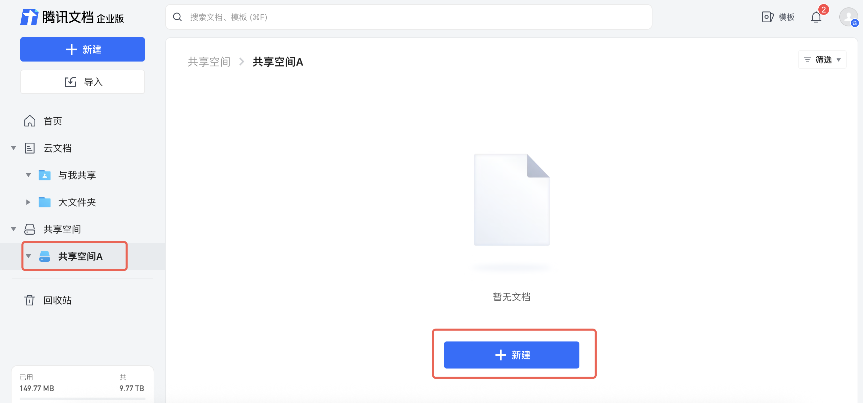Viewport: 863px width, 403px height.
Task: Click the 新建 button in the sidebar
Action: tap(83, 49)
